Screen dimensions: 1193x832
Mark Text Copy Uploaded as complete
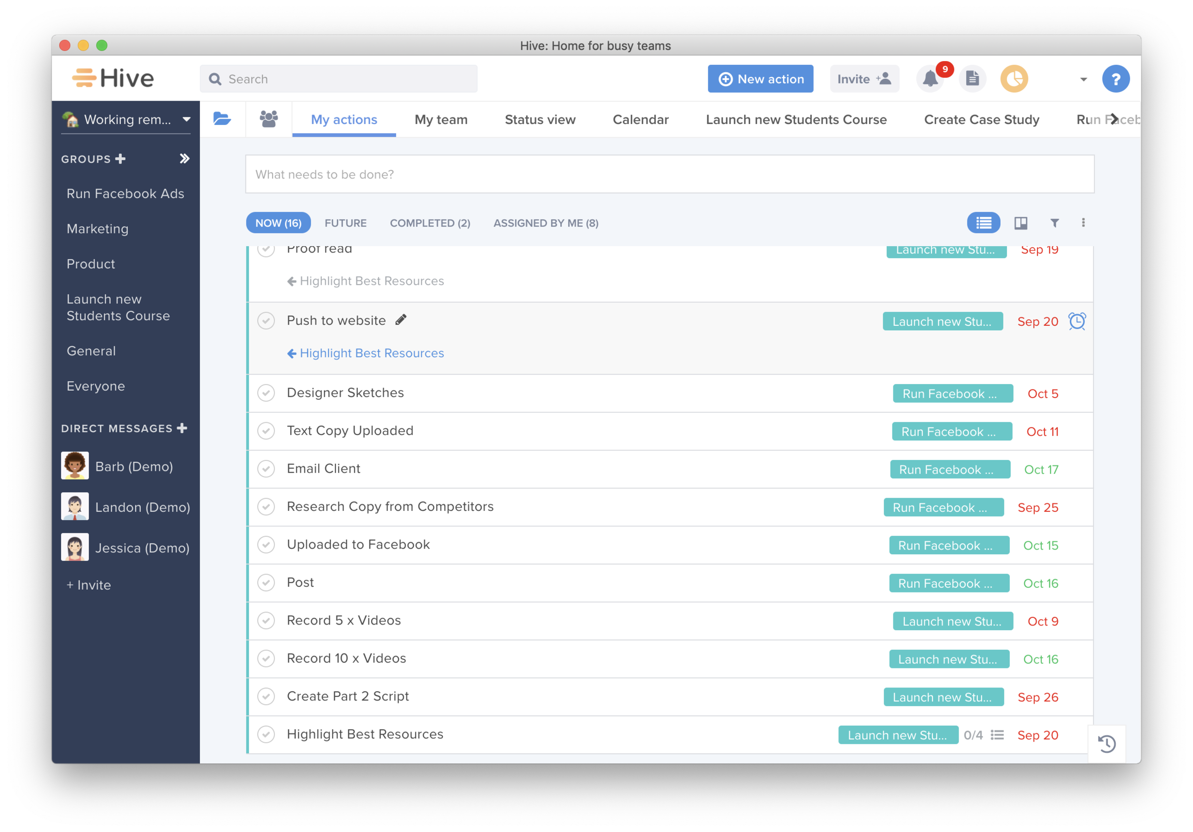(x=266, y=430)
